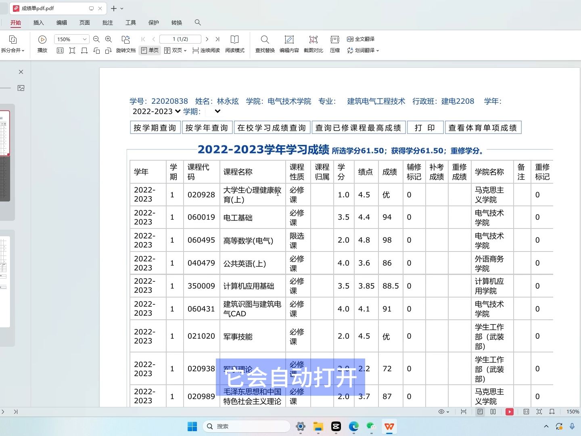Rotate page counterclockwise
The image size is (581, 436).
click(96, 50)
